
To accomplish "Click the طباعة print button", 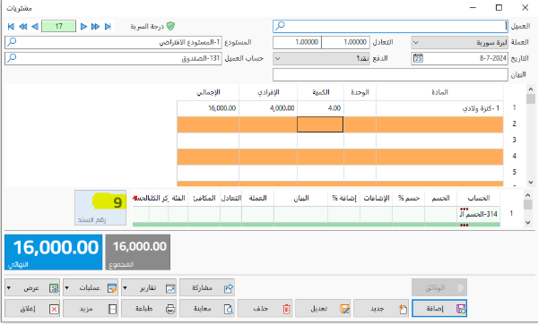I will (x=149, y=309).
